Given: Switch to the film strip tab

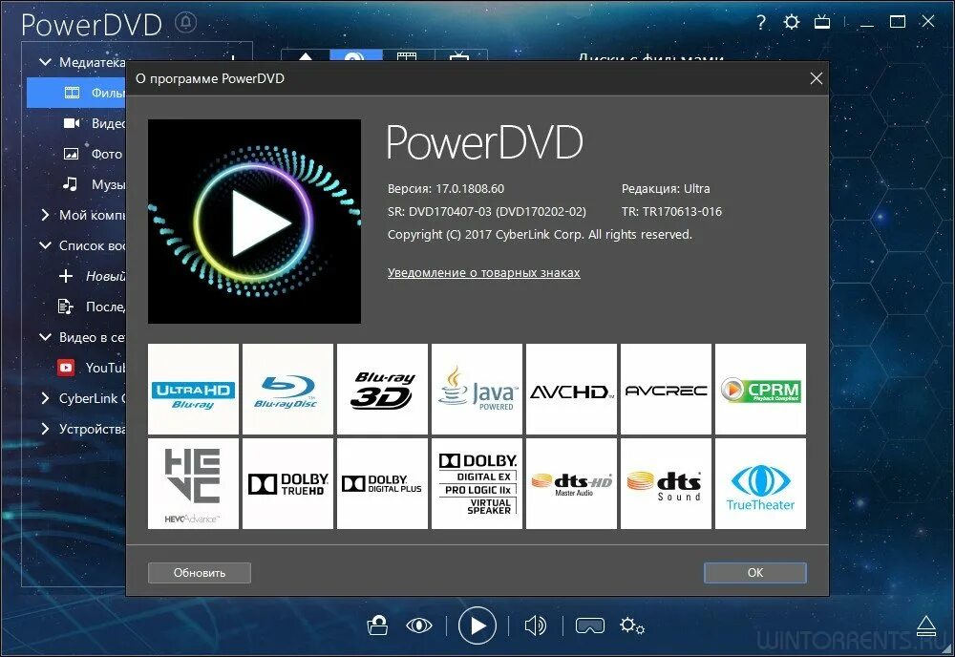Looking at the screenshot, I should pos(407,55).
